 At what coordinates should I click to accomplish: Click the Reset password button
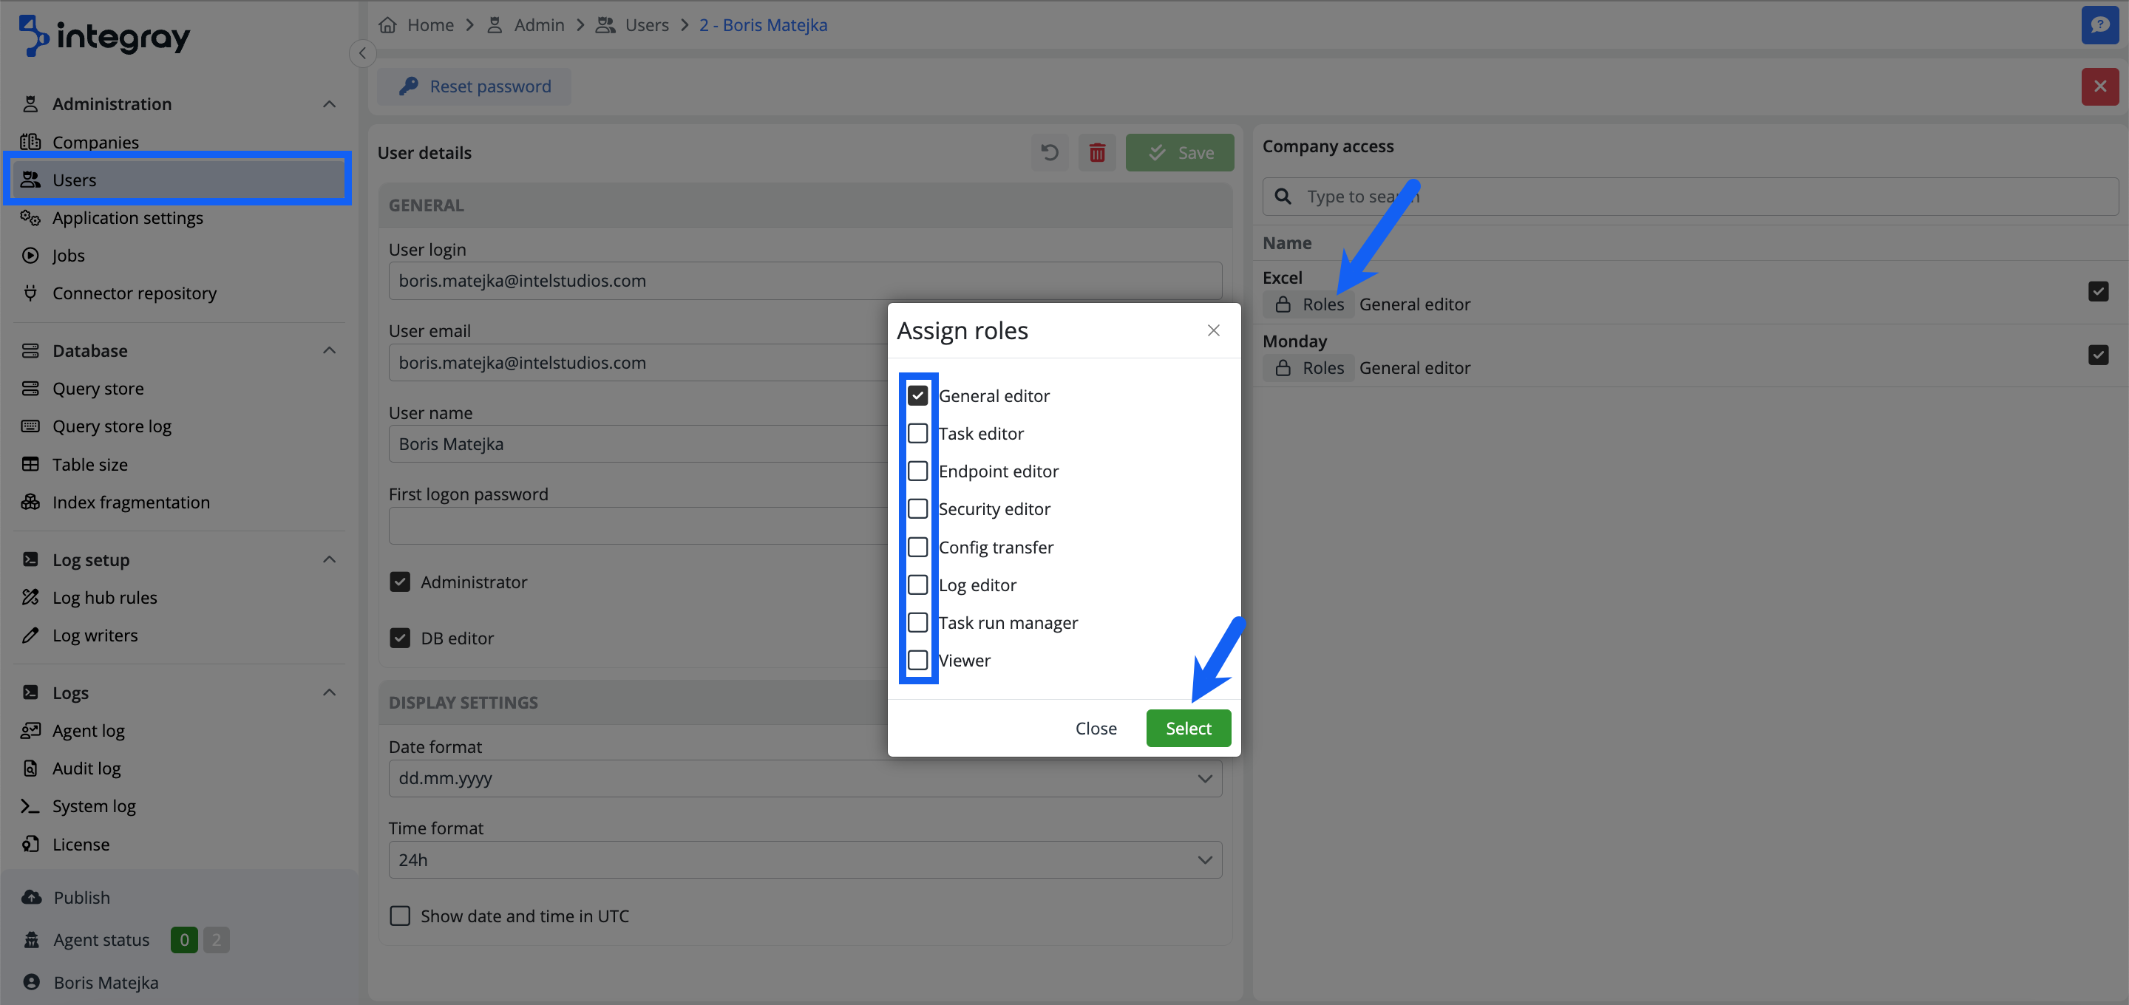point(475,86)
